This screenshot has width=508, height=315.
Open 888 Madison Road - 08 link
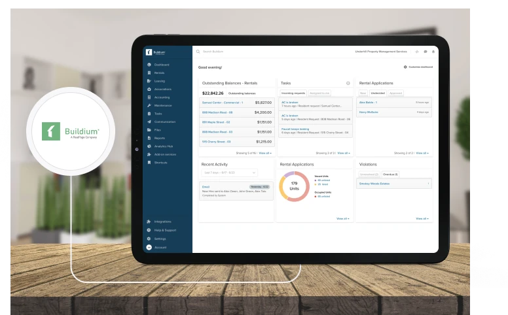[217, 112]
